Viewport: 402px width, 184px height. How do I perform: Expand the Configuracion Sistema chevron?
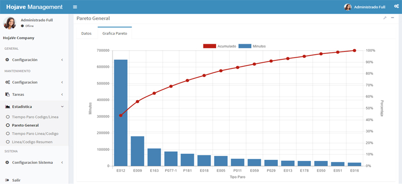click(x=62, y=162)
